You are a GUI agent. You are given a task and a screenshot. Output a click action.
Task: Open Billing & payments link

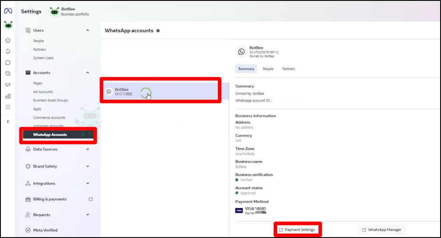pyautogui.click(x=50, y=199)
